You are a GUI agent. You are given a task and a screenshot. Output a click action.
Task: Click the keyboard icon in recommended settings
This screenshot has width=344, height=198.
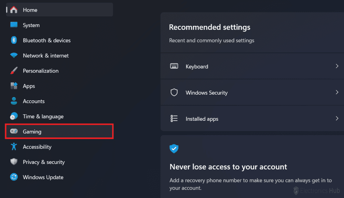tap(174, 66)
